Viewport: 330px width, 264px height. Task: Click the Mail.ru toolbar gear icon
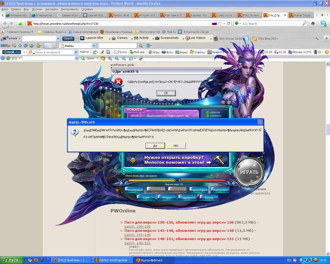327,52
